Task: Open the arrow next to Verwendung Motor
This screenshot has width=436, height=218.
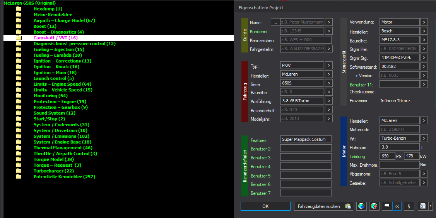Action: click(x=424, y=22)
